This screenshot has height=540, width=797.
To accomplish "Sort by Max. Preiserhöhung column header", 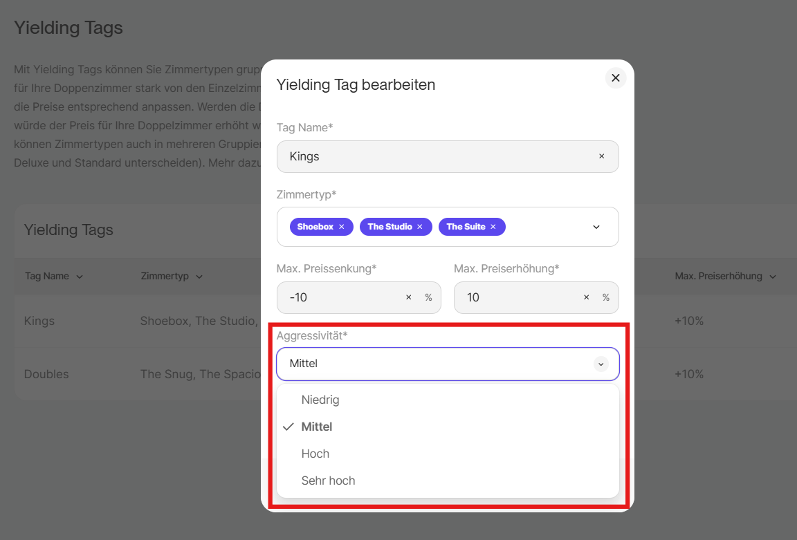I will [724, 276].
